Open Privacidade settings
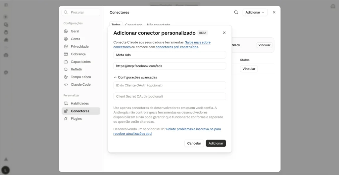Viewport: 339px width, 175px height. (81, 46)
